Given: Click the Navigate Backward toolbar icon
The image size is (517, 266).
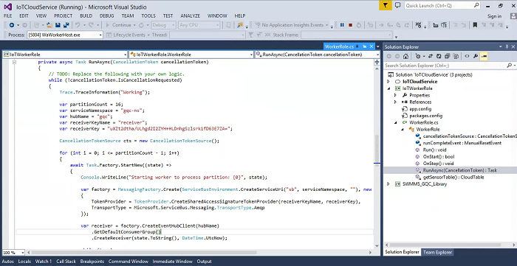Looking at the screenshot, I should 12,25.
